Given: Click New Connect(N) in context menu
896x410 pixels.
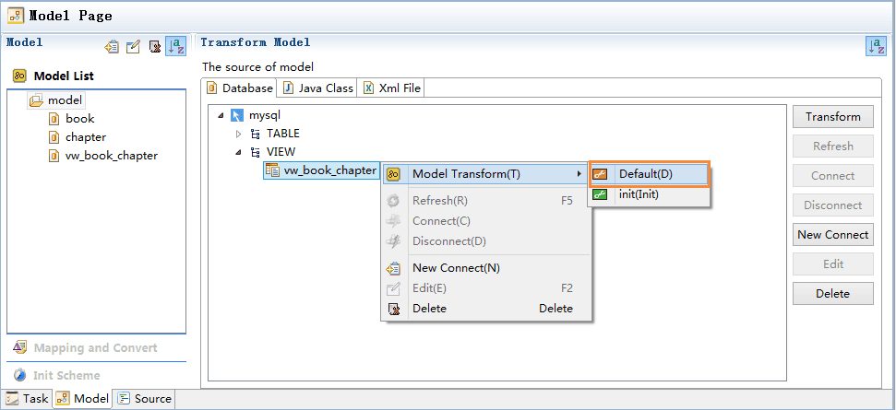Looking at the screenshot, I should point(456,268).
